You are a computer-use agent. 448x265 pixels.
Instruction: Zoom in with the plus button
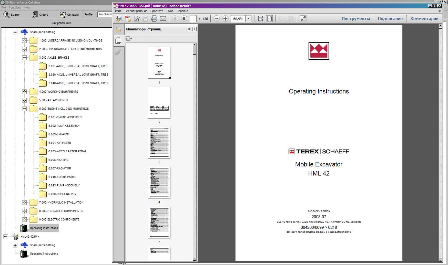225,19
